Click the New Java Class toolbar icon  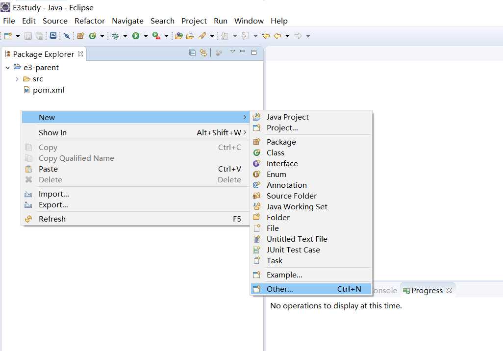93,36
